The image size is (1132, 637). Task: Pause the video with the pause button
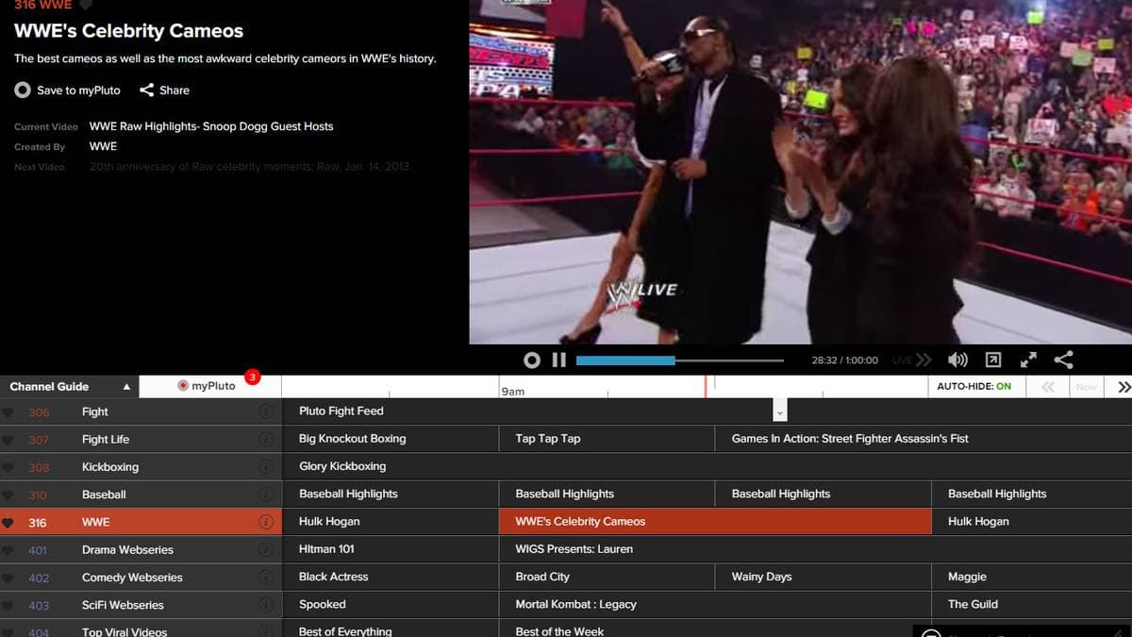coord(558,360)
